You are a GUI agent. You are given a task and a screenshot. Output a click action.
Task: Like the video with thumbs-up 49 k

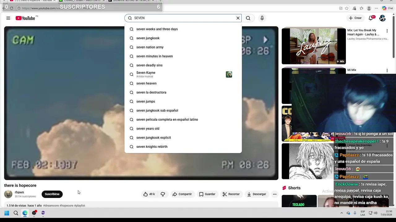(x=149, y=194)
